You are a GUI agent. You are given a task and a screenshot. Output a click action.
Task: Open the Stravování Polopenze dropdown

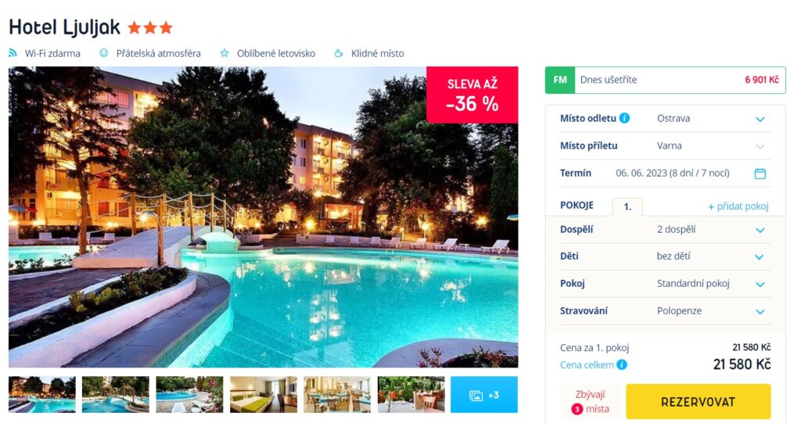pos(665,310)
